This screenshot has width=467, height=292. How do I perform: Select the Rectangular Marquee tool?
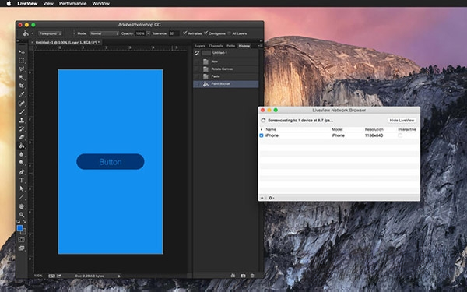(x=22, y=61)
